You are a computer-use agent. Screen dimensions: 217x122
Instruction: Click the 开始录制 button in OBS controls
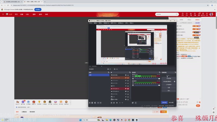point(169,78)
